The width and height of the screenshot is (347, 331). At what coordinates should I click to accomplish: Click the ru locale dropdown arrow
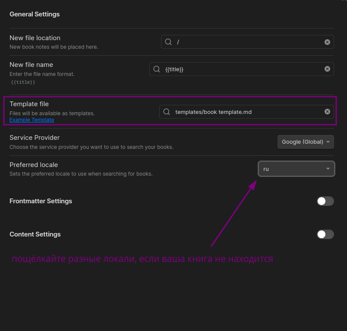coord(328,169)
